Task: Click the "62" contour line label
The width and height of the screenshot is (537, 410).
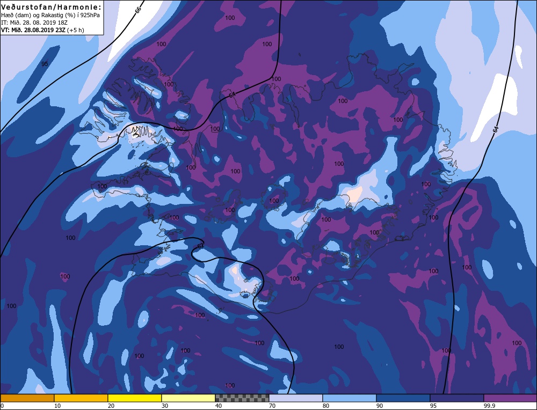Action: point(200,246)
